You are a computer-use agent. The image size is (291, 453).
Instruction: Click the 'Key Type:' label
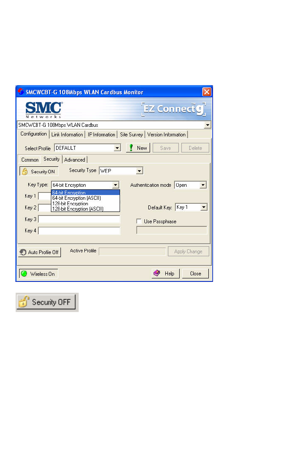tap(38, 185)
